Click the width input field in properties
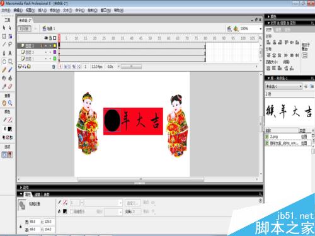Screen dimensions: 315x236 [35, 222]
